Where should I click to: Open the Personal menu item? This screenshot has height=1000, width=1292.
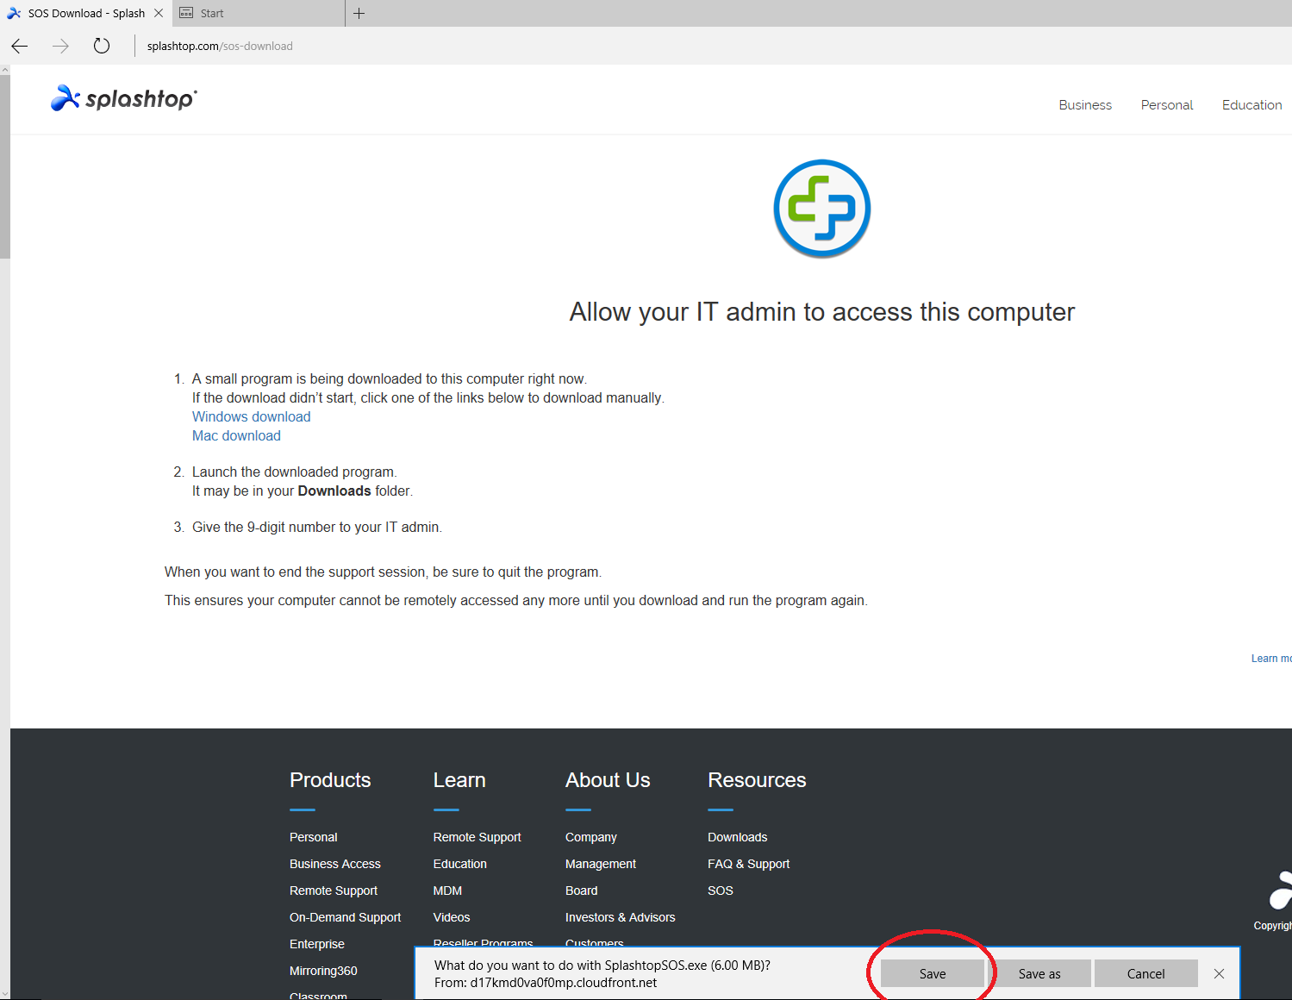[x=1167, y=105]
